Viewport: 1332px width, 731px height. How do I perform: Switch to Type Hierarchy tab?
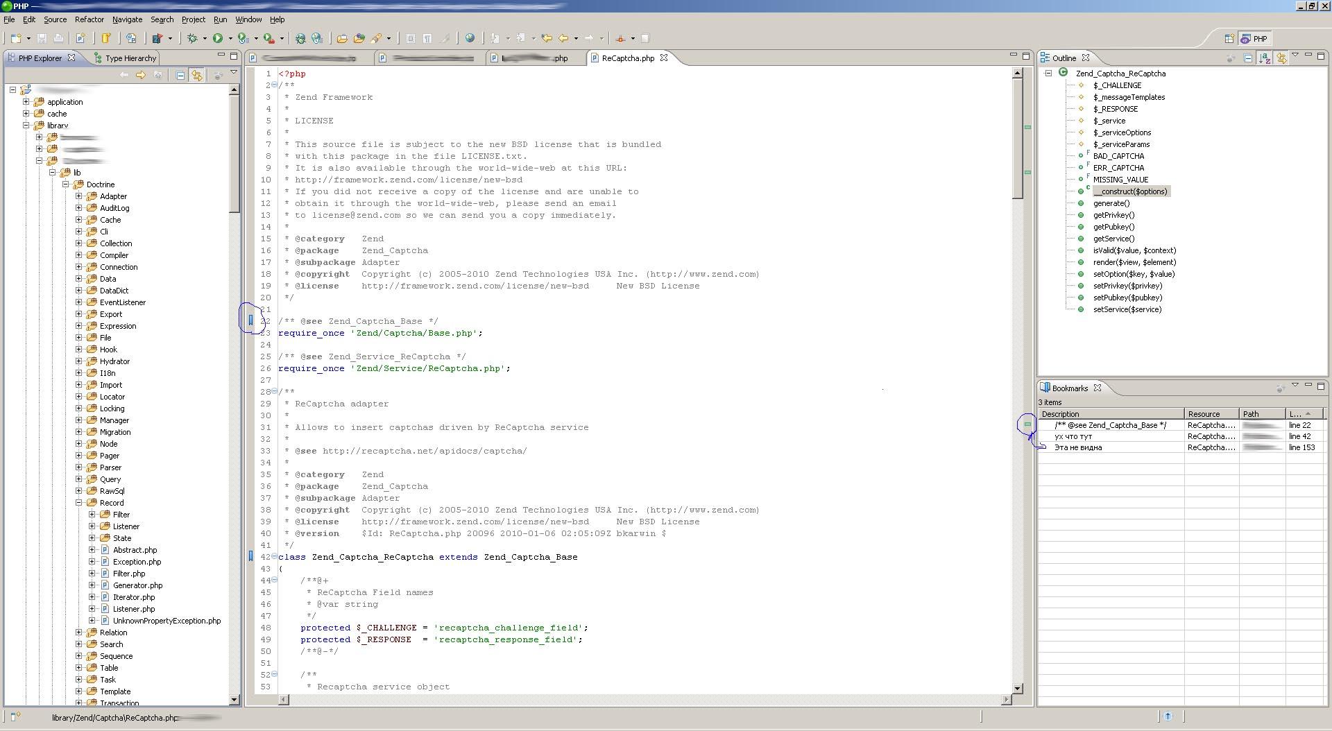[125, 58]
